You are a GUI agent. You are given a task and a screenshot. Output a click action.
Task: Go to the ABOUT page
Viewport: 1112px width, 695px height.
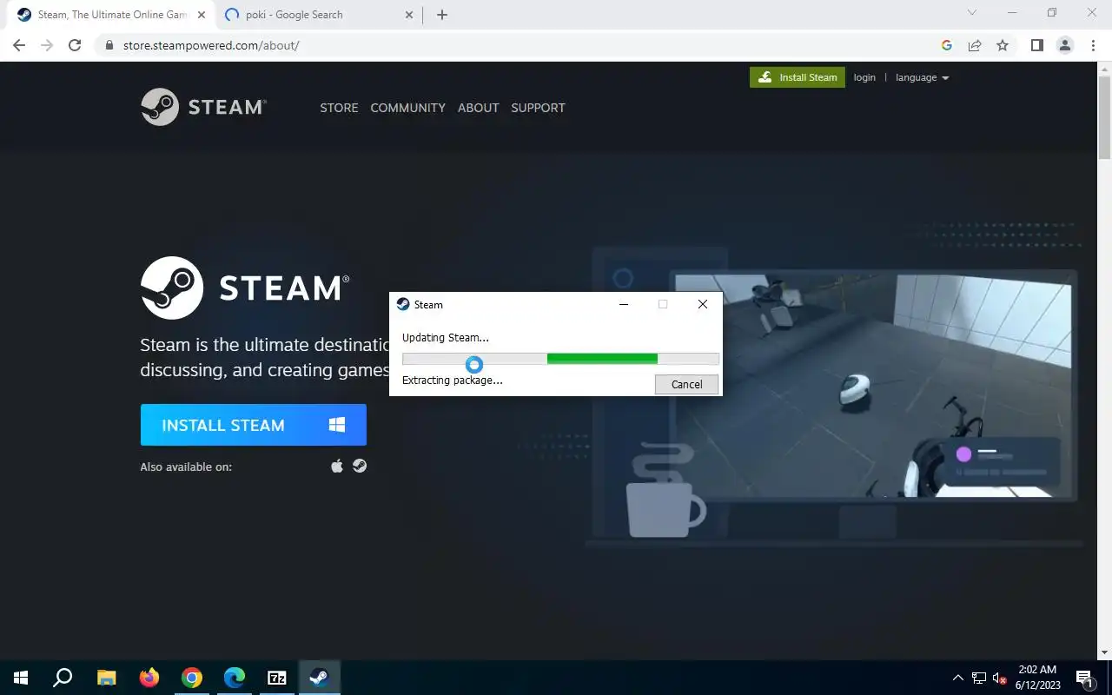click(x=478, y=108)
